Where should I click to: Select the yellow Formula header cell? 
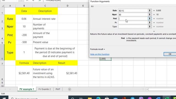point(24,63)
